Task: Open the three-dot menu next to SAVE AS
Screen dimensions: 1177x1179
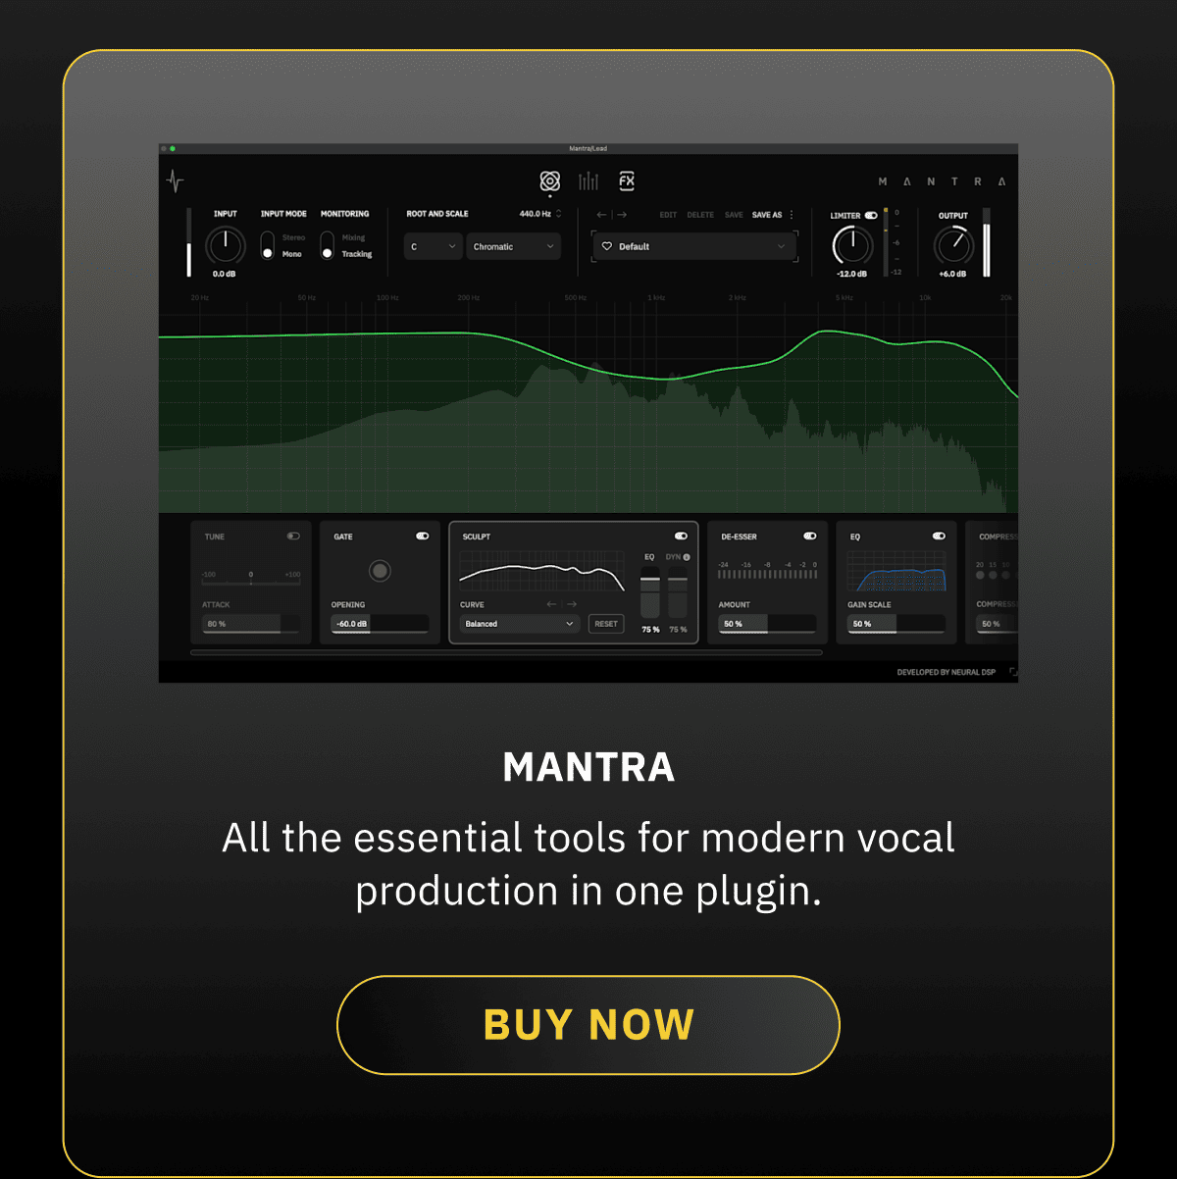Action: [792, 215]
